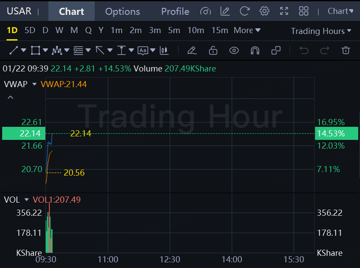
Task: Open the Trading Hours dropdown
Action: click(x=321, y=31)
